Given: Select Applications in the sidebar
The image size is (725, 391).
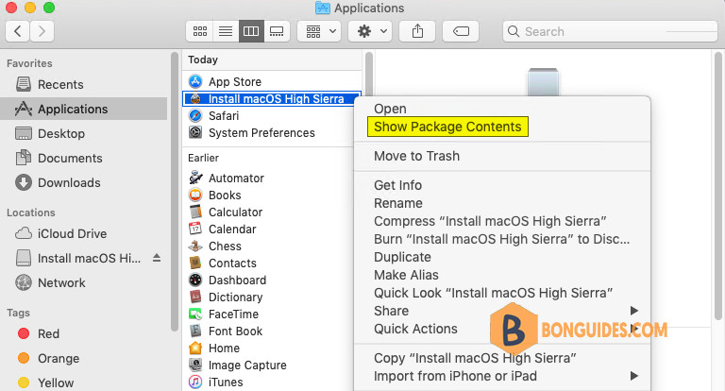Looking at the screenshot, I should pos(84,109).
